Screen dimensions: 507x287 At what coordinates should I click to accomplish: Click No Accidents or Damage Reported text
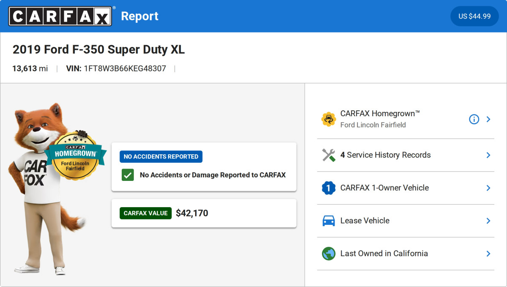point(213,175)
